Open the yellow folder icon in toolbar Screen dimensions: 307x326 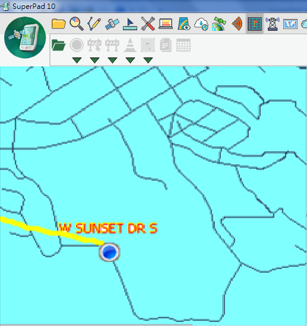59,24
